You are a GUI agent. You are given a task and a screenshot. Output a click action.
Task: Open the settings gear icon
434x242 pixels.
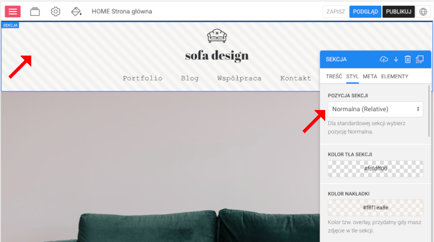(x=56, y=12)
